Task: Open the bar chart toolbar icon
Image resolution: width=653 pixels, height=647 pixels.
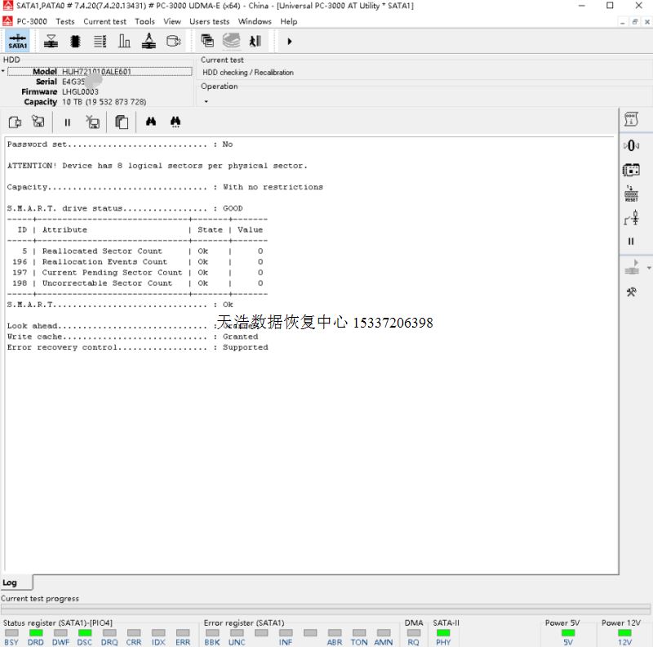Action: coord(124,41)
